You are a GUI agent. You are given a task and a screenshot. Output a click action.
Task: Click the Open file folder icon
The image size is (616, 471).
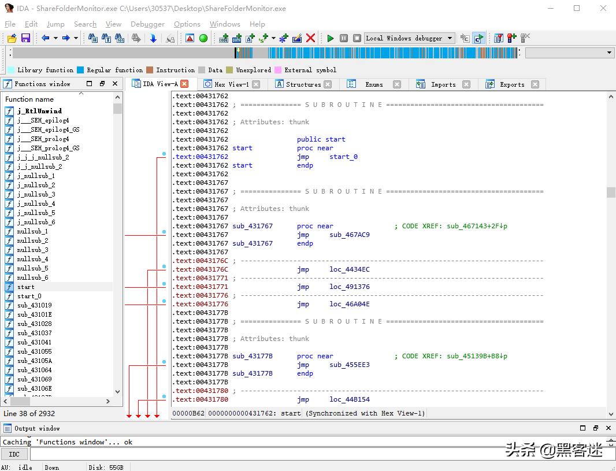[x=12, y=38]
